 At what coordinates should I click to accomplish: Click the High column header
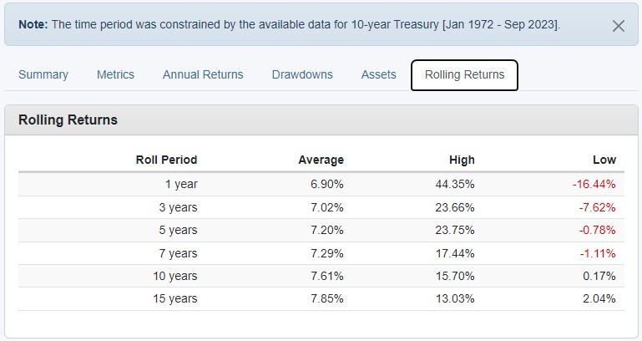point(462,160)
